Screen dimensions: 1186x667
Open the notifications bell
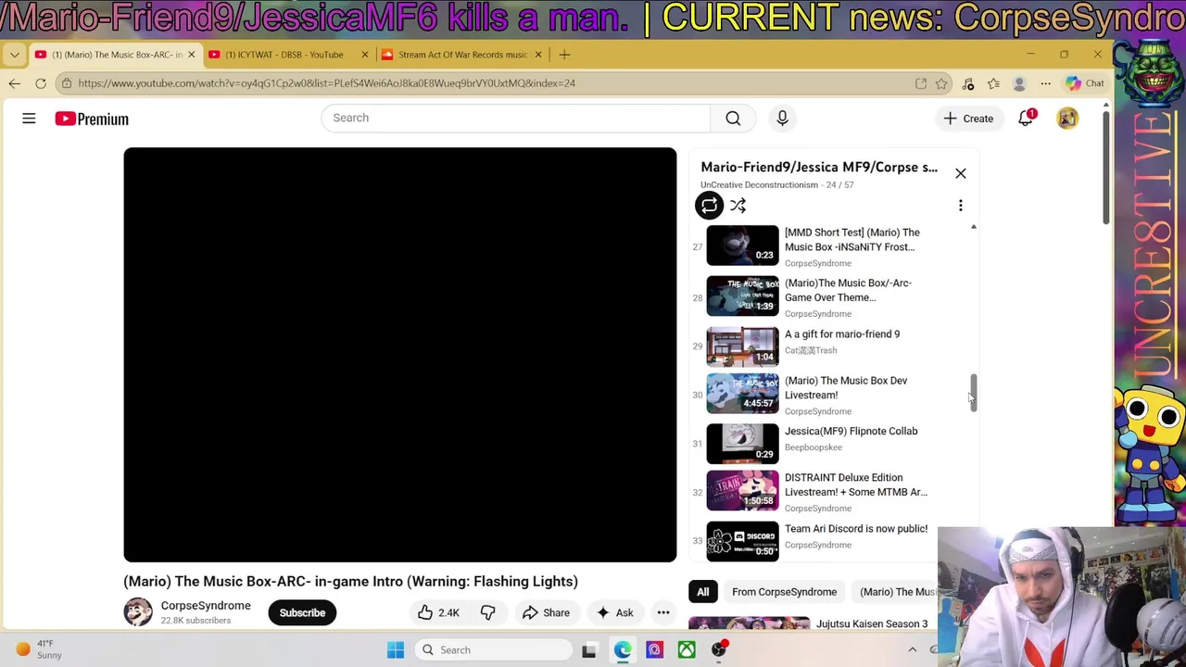(1026, 119)
